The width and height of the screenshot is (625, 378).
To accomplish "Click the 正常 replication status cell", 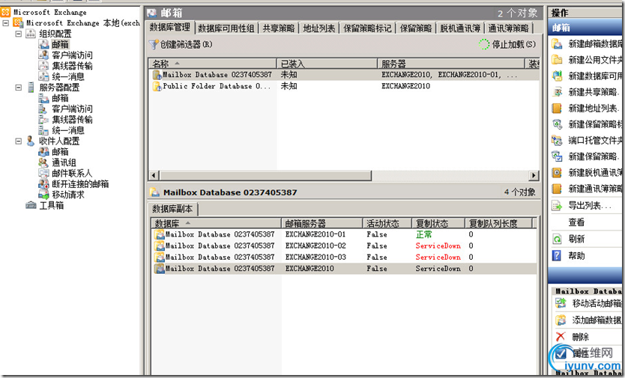I will point(423,234).
